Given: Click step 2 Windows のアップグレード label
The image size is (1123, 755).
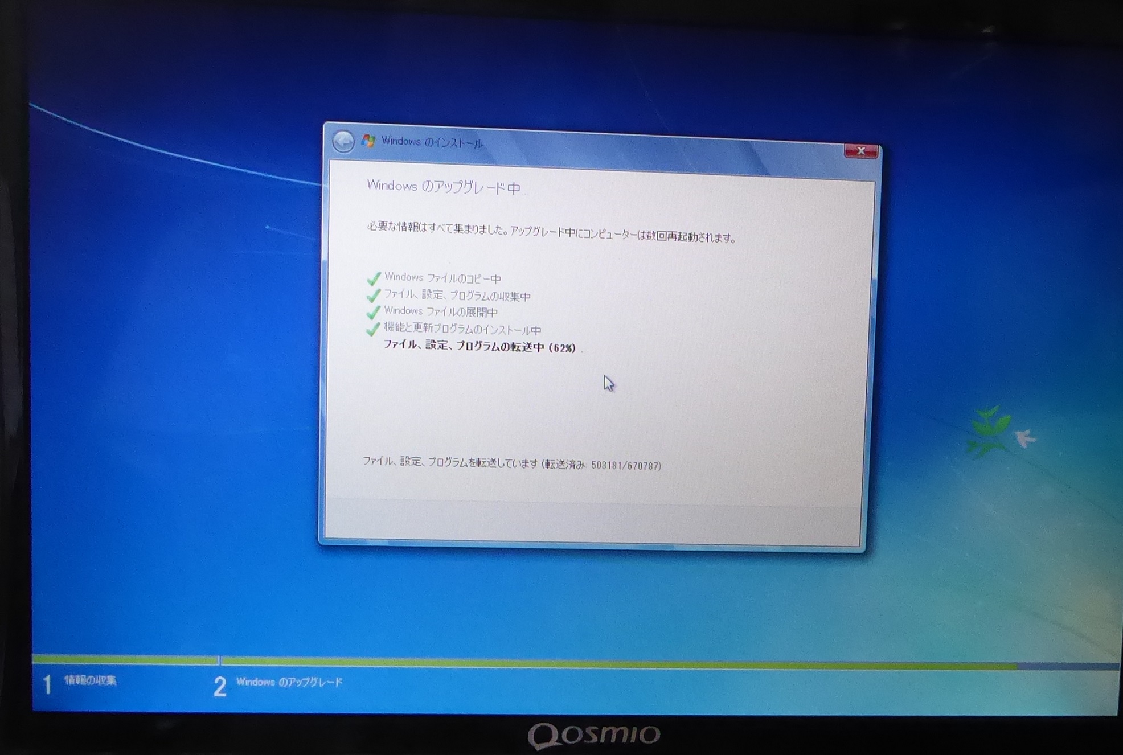Looking at the screenshot, I should pyautogui.click(x=289, y=682).
